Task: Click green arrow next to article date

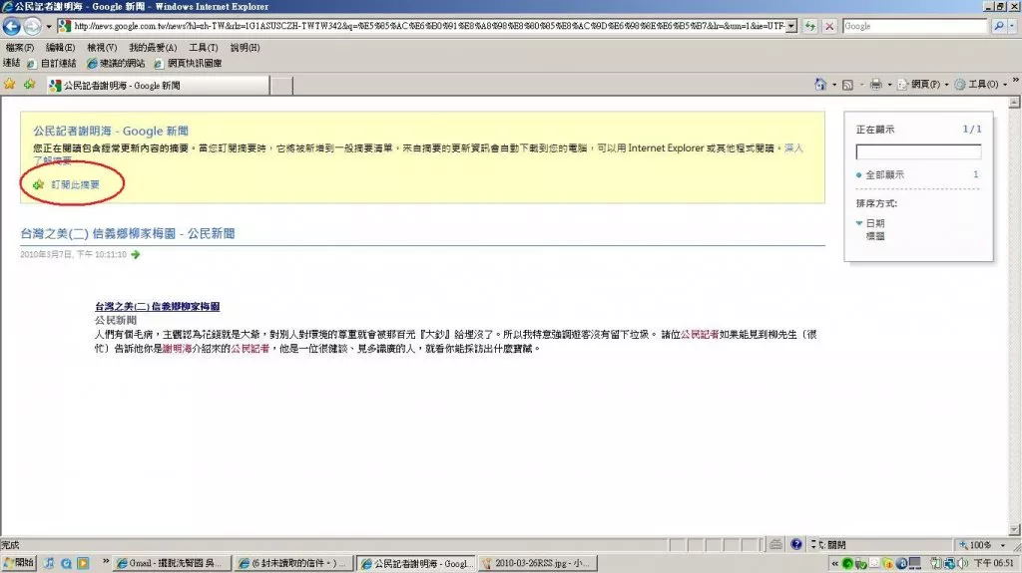Action: pyautogui.click(x=135, y=254)
